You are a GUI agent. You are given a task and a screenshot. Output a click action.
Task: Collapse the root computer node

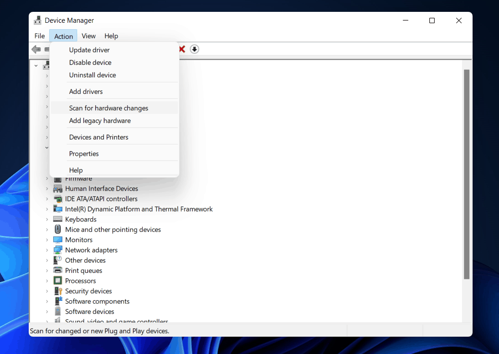pos(36,66)
